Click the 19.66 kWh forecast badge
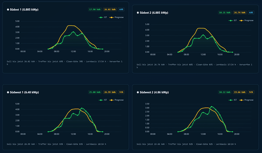 [240, 92]
